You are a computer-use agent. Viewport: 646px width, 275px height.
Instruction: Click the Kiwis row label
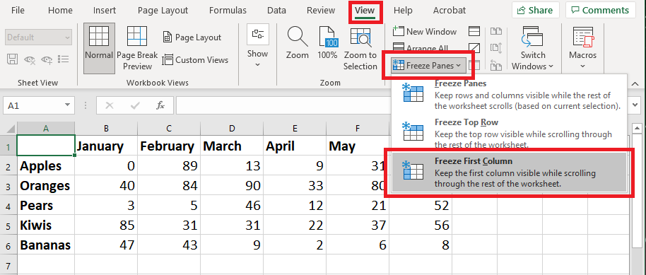tap(46, 225)
